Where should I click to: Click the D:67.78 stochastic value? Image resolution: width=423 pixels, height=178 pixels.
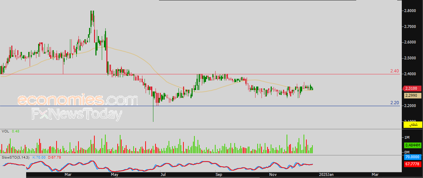54,157
